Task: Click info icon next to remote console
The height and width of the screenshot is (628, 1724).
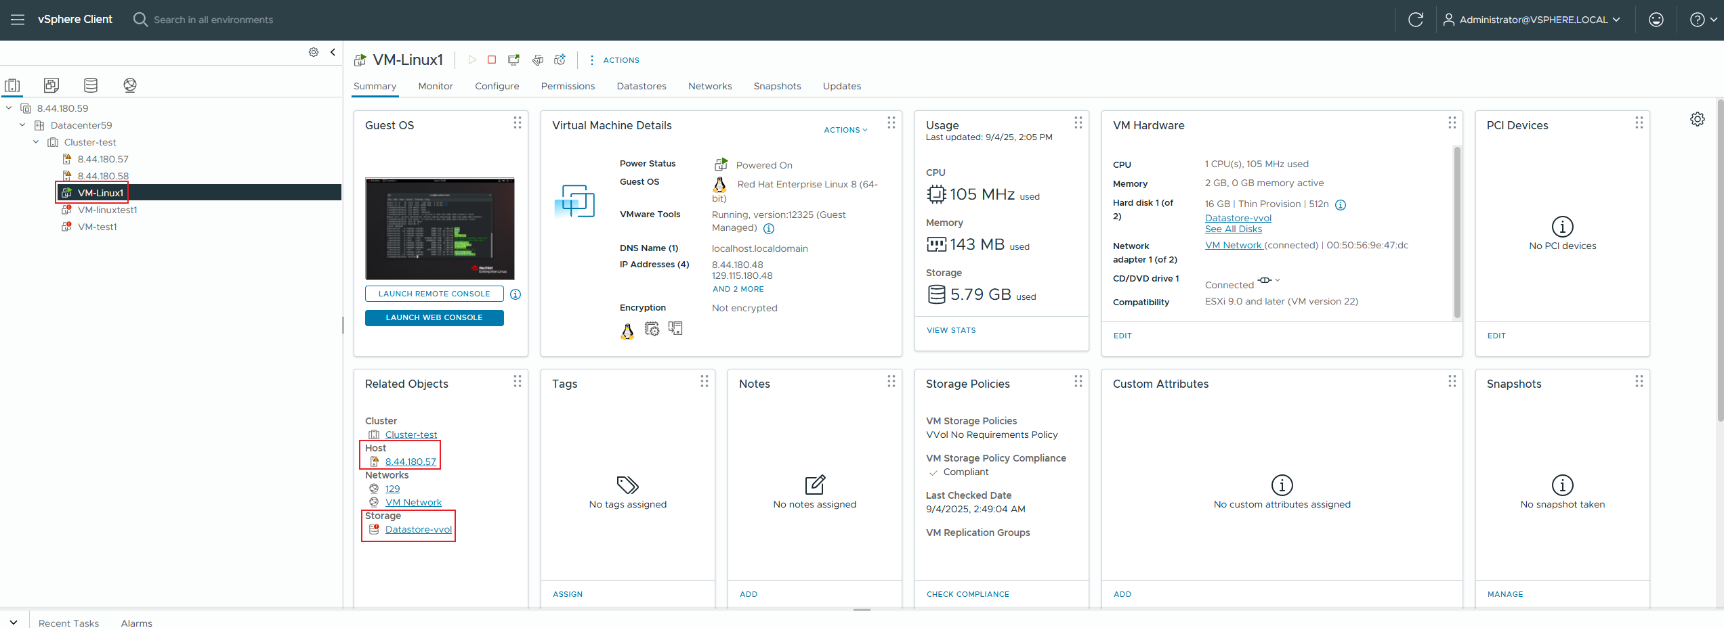Action: 516,294
